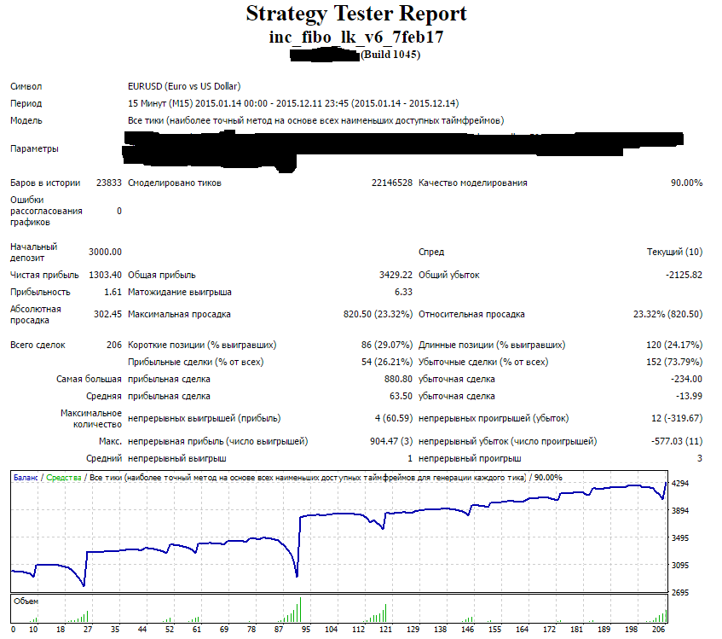Click the gross profit value 3429.22

(396, 275)
